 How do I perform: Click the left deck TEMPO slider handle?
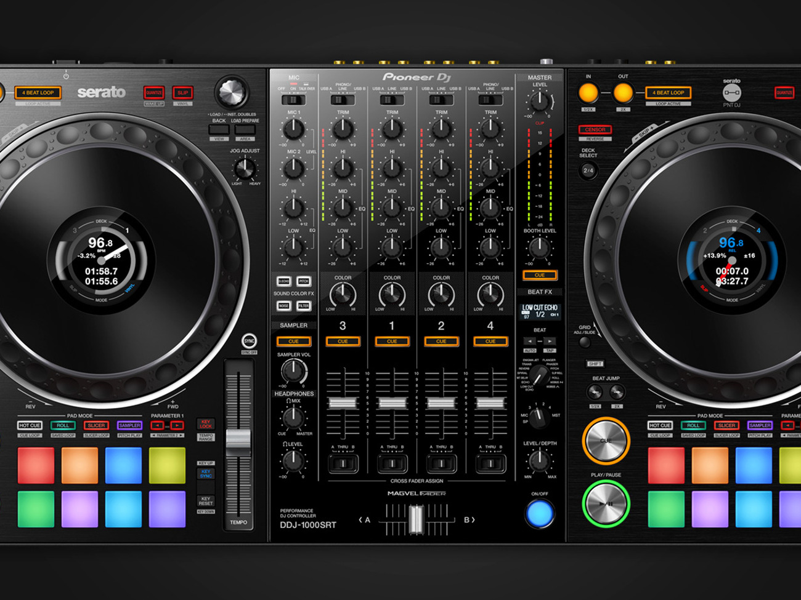(x=238, y=443)
